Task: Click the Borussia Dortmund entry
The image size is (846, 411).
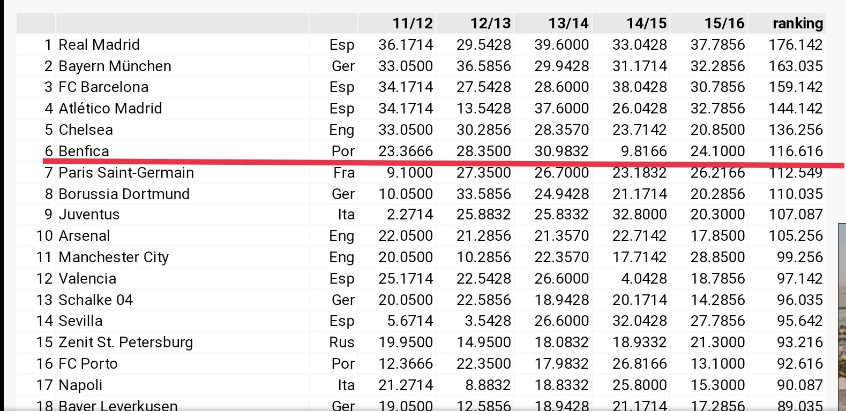Action: [x=124, y=194]
